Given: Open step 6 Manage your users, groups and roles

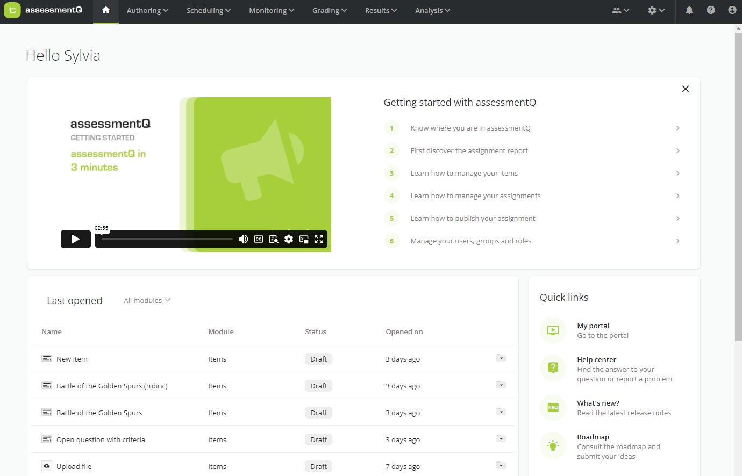Looking at the screenshot, I should (471, 241).
